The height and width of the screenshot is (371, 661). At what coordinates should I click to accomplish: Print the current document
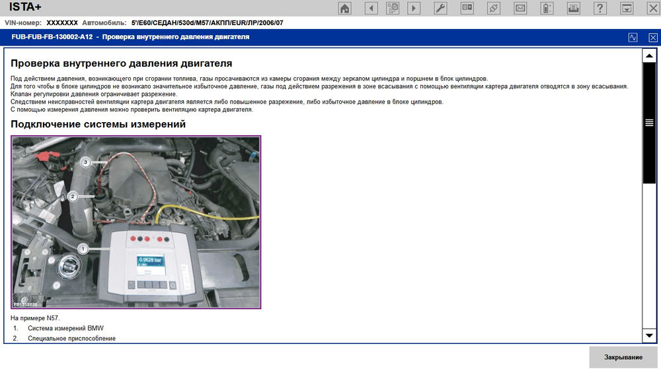574,9
